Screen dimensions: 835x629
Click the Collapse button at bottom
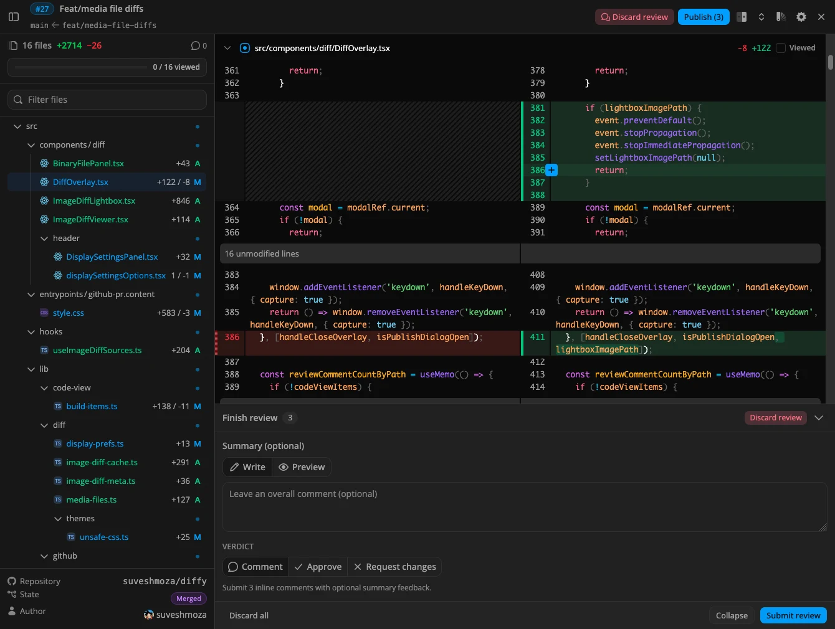732,615
